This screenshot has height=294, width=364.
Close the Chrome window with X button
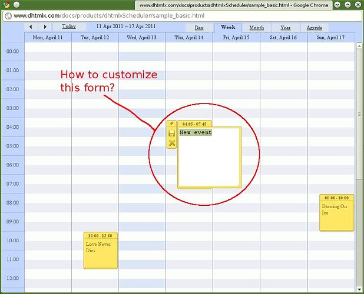click(358, 5)
